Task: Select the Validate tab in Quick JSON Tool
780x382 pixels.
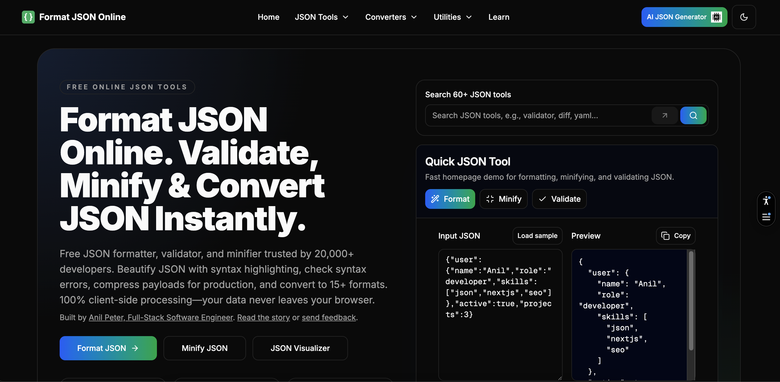Action: tap(559, 199)
